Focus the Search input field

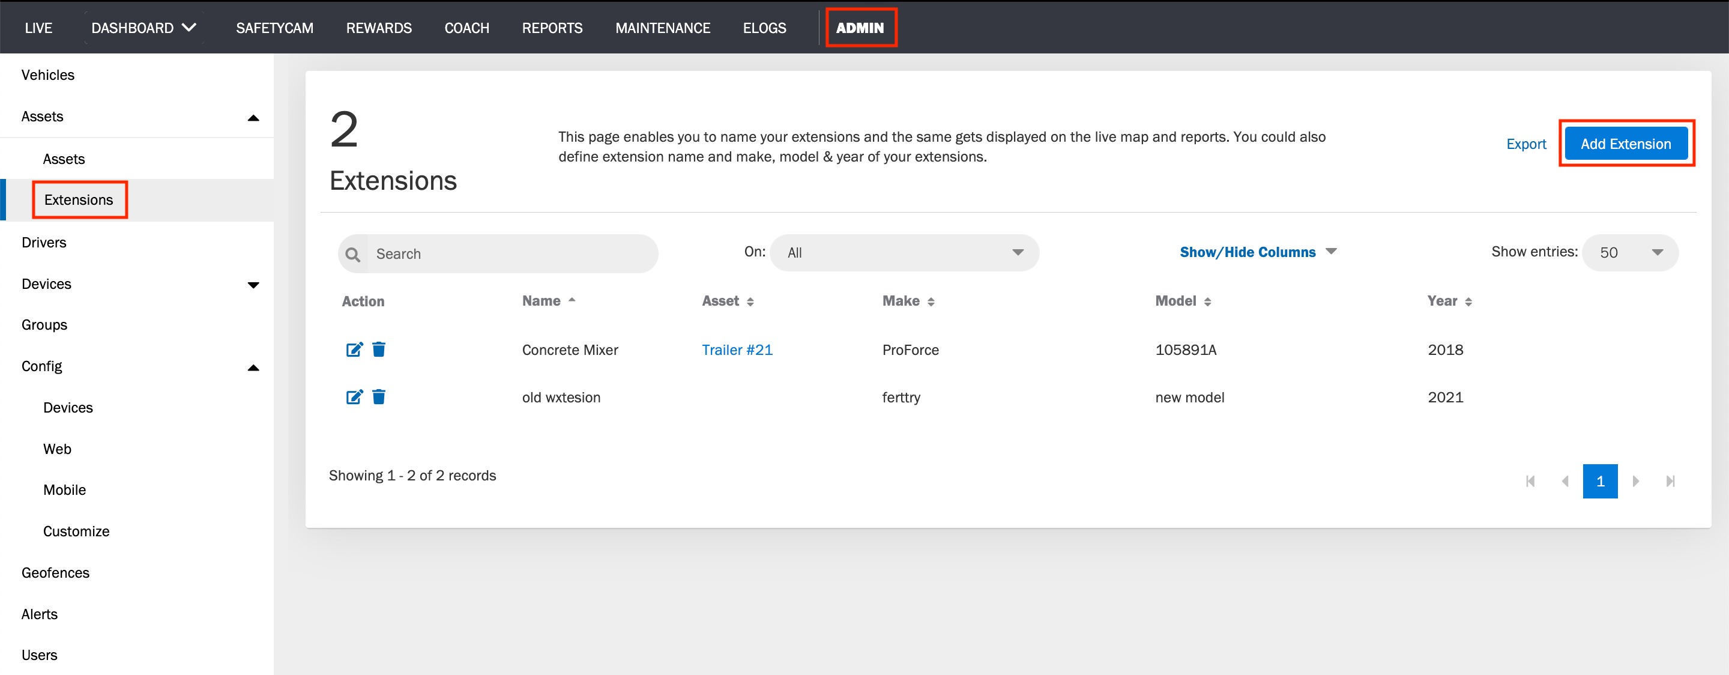[x=498, y=254]
